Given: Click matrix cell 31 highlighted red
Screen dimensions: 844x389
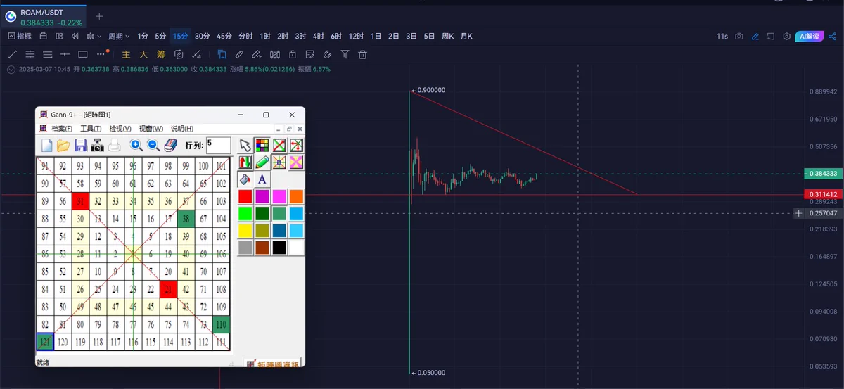Looking at the screenshot, I should tap(80, 200).
